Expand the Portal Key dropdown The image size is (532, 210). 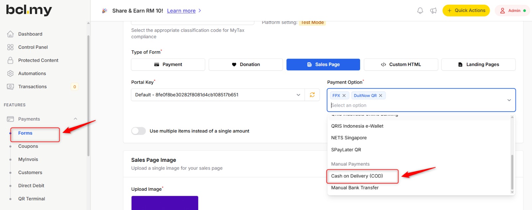298,95
